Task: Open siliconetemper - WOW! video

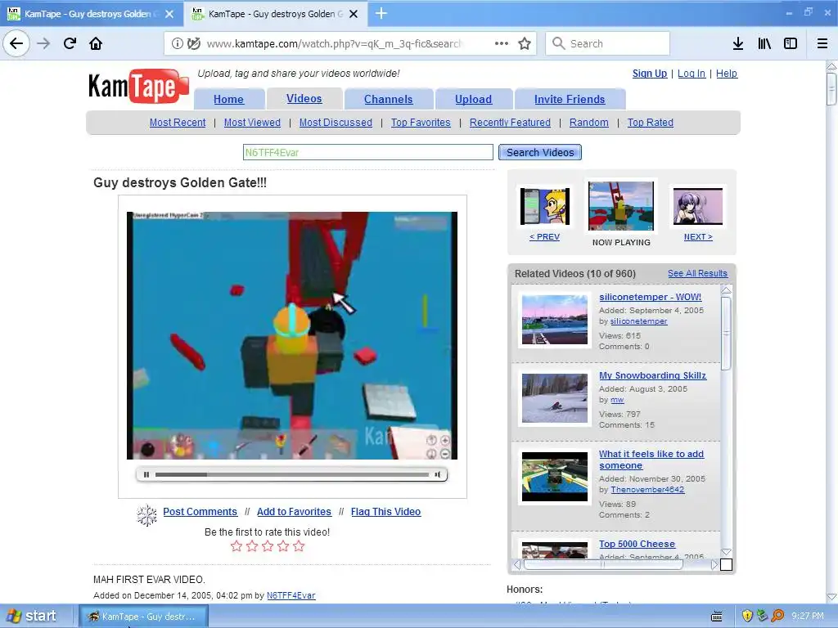Action: click(650, 297)
